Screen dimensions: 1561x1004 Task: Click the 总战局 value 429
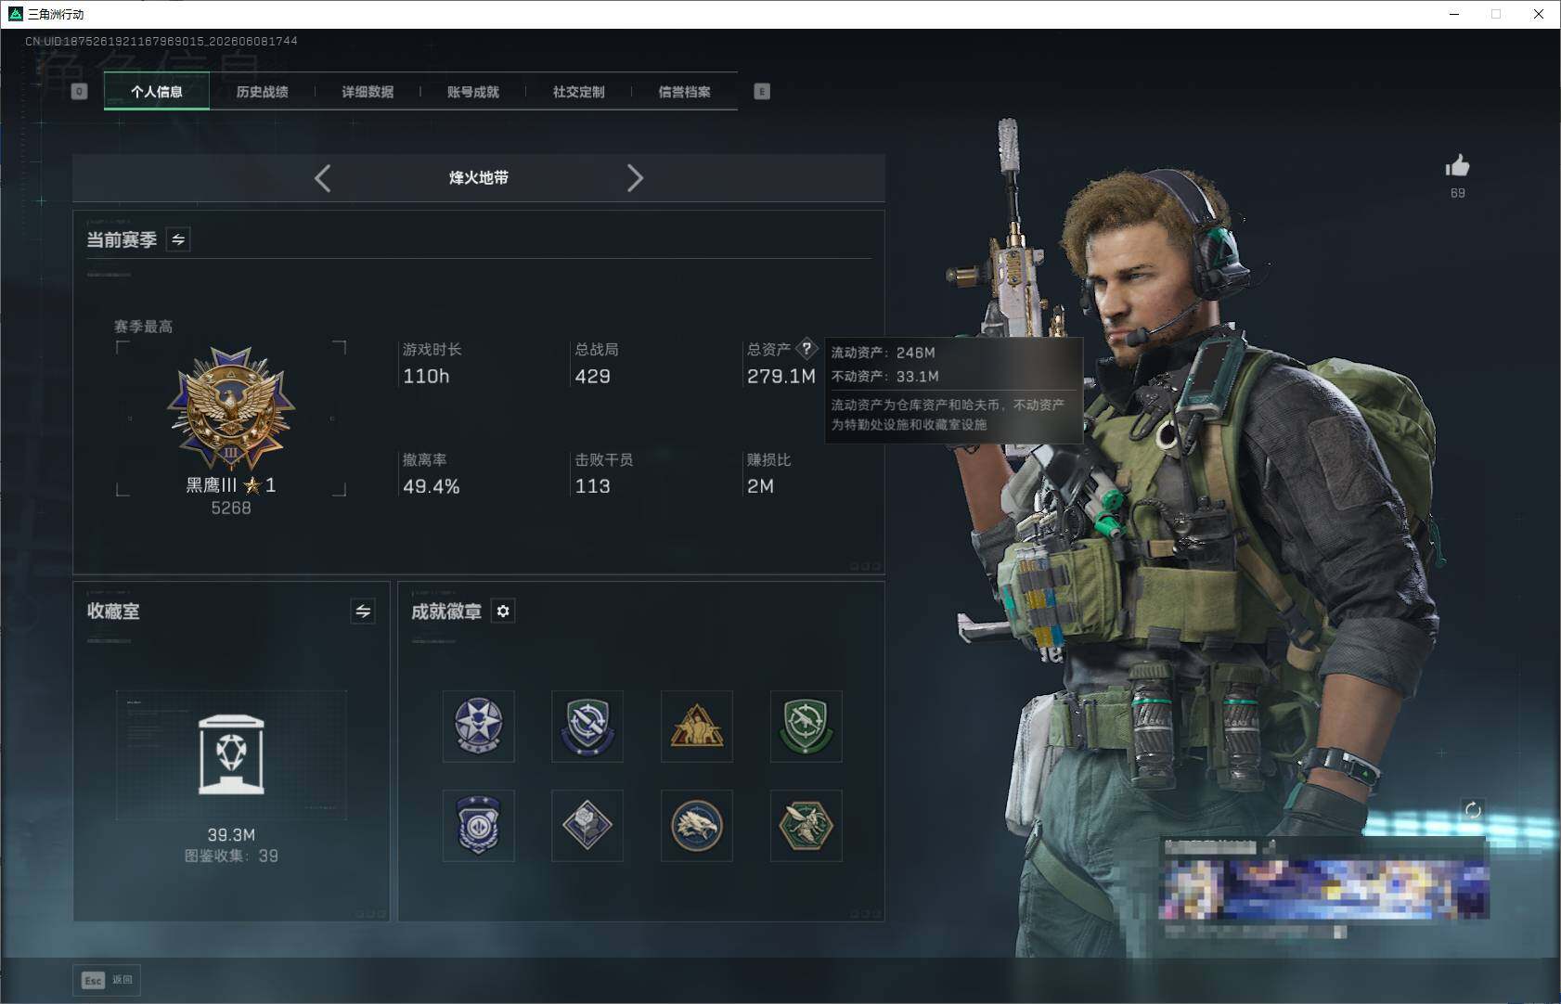pyautogui.click(x=592, y=377)
